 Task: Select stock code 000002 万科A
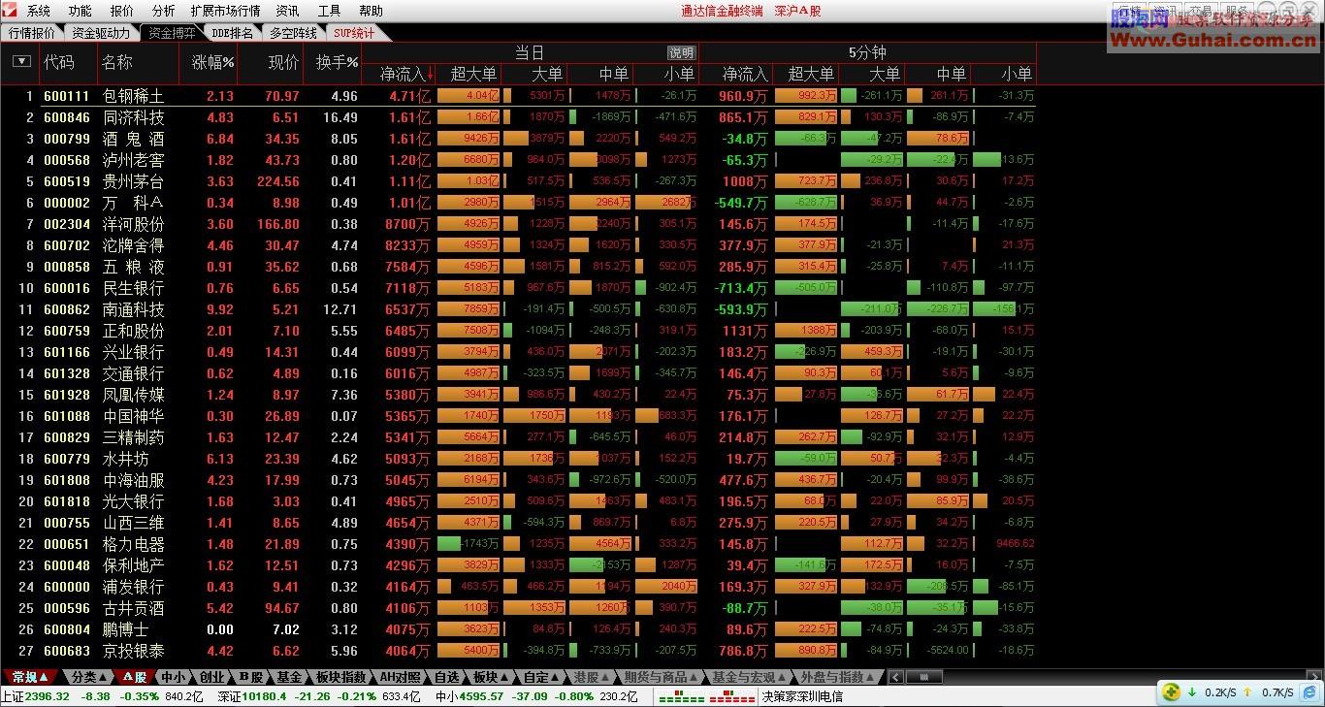click(67, 203)
